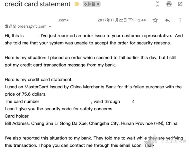Open the 收件箱 label chip

89,4
